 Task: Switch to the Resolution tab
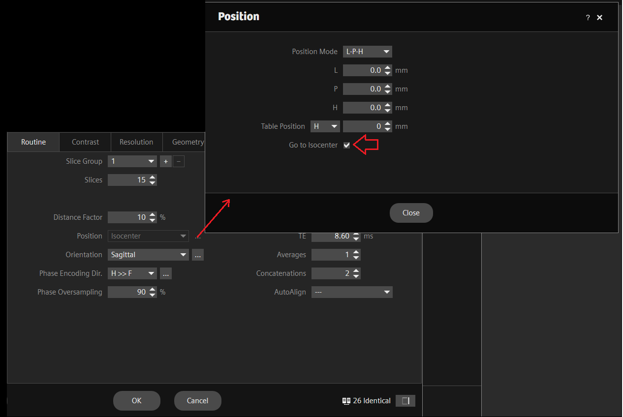[136, 142]
